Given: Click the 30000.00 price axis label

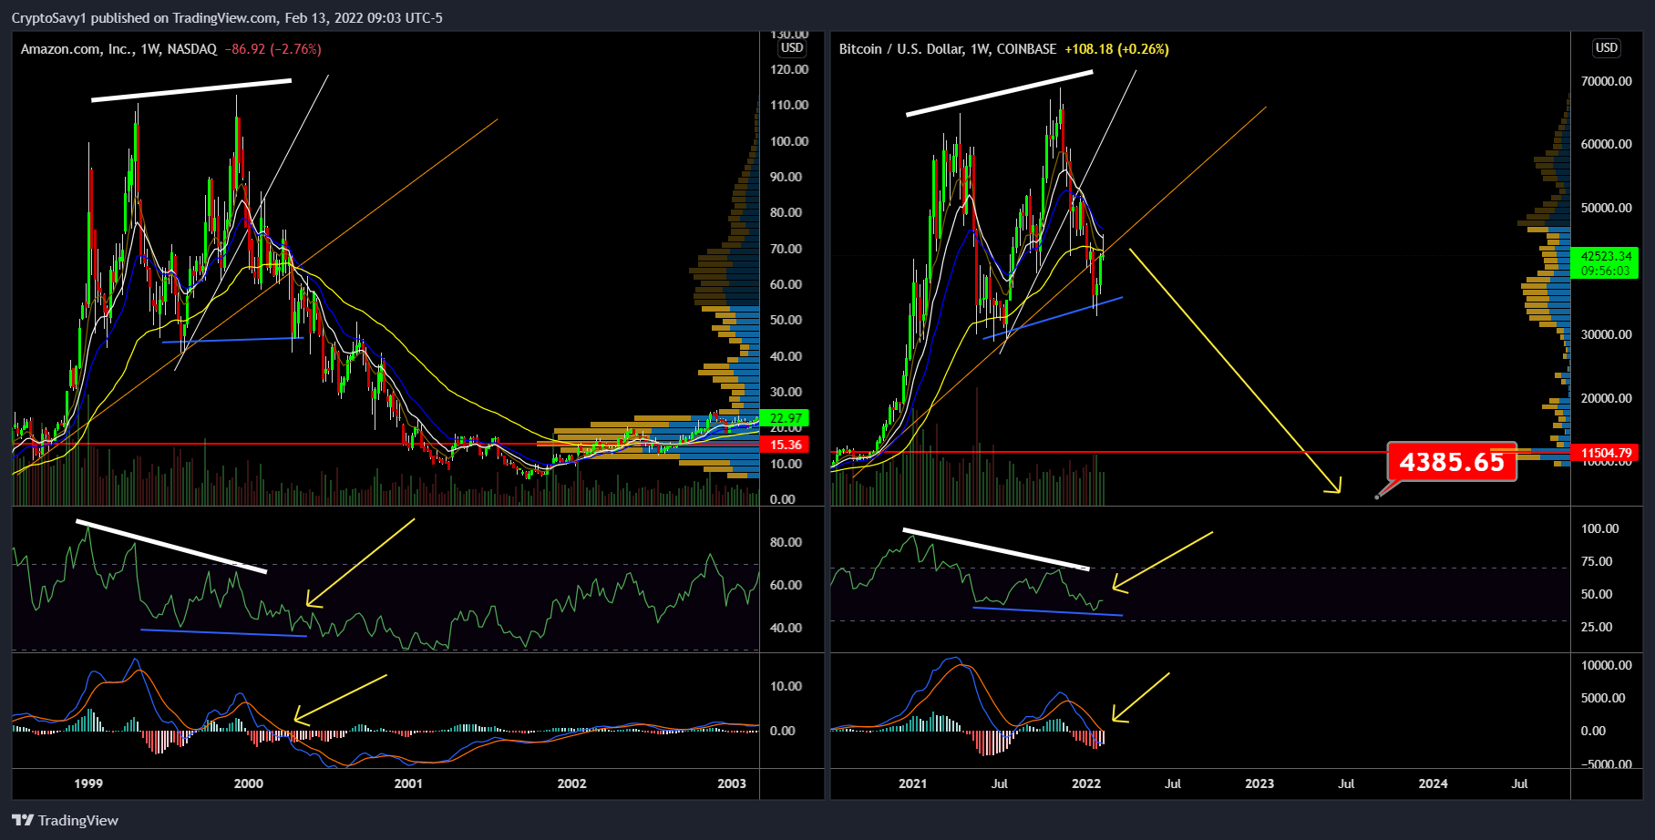Looking at the screenshot, I should pos(1607,334).
